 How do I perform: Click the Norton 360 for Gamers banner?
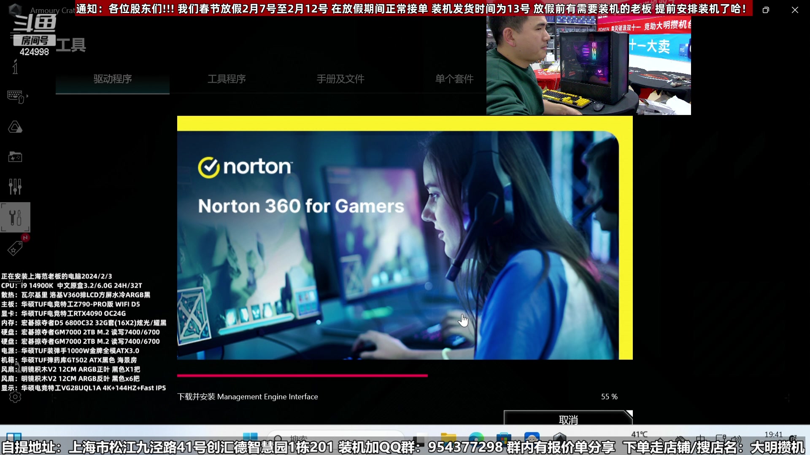(404, 238)
